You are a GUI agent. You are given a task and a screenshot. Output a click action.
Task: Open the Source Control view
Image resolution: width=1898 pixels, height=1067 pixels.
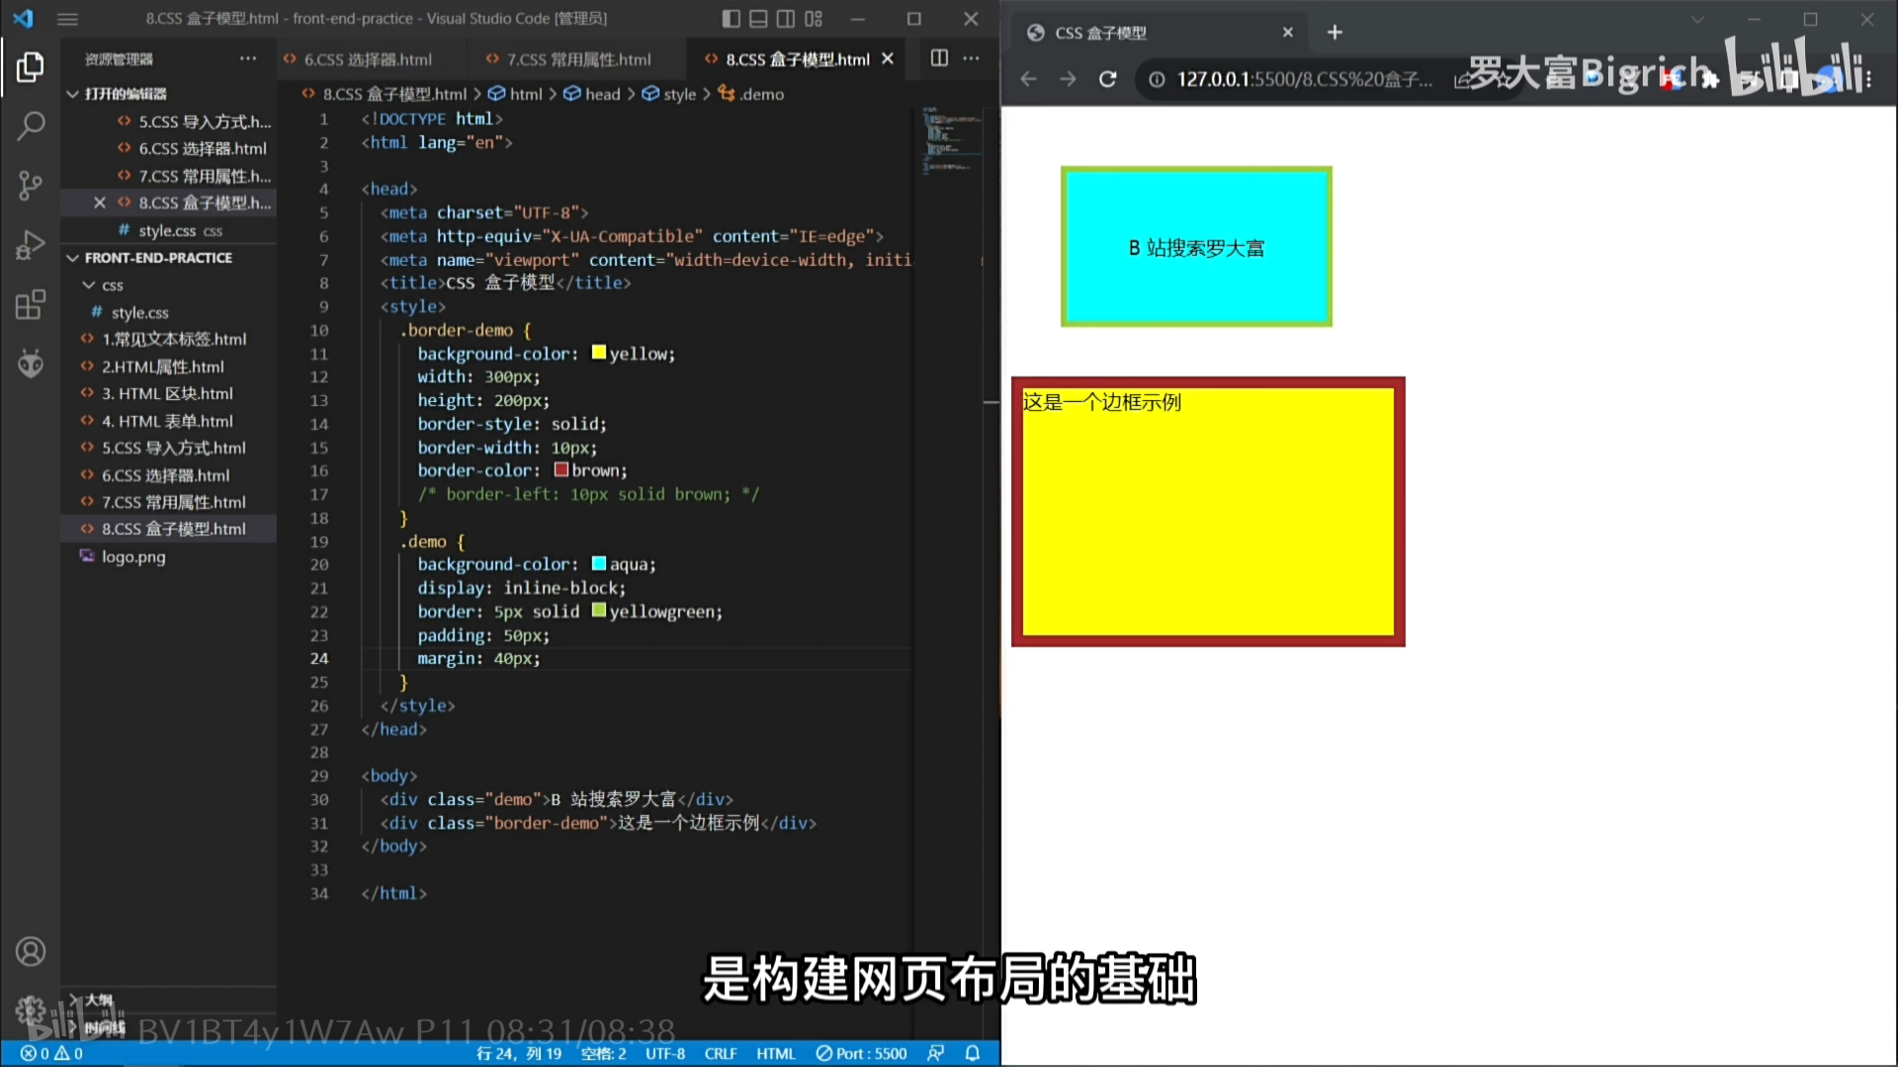point(30,185)
